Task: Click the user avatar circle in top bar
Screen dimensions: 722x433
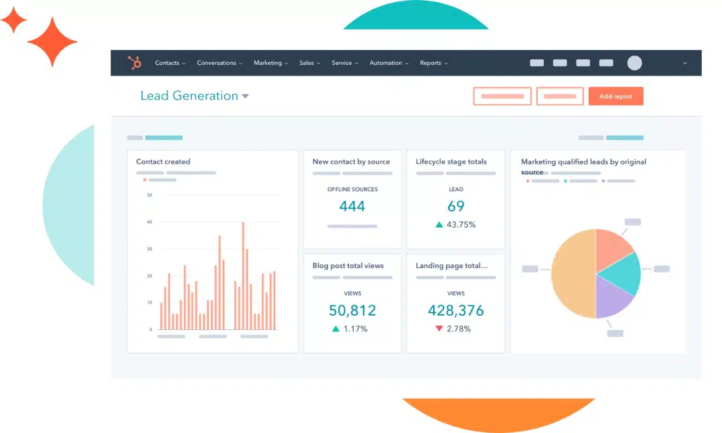Action: click(x=635, y=63)
